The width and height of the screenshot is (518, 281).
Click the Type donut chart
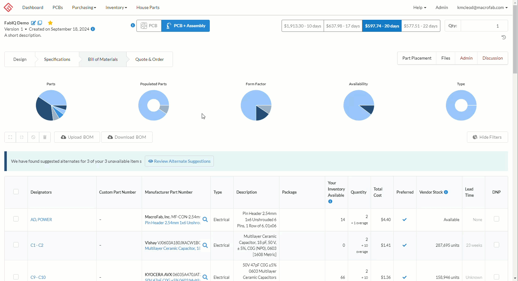pyautogui.click(x=461, y=105)
